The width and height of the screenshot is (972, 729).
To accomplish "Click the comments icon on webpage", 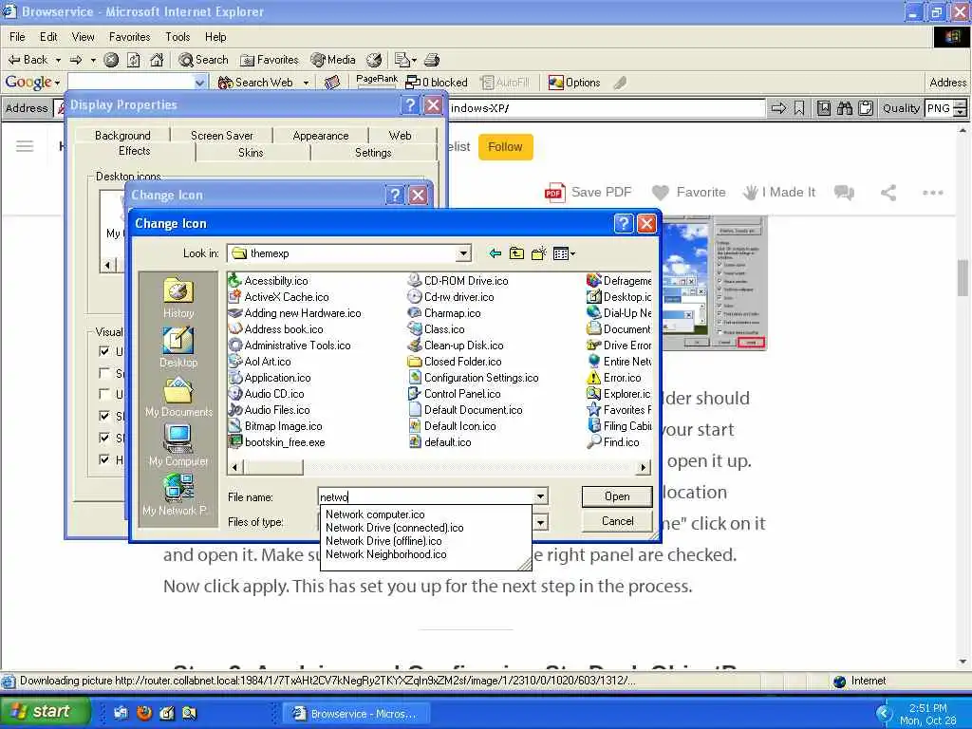I will tap(844, 193).
